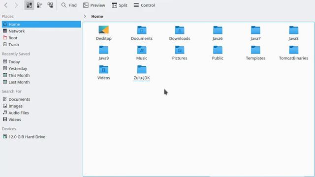Search for Videos in sidebar

(x=41, y=119)
